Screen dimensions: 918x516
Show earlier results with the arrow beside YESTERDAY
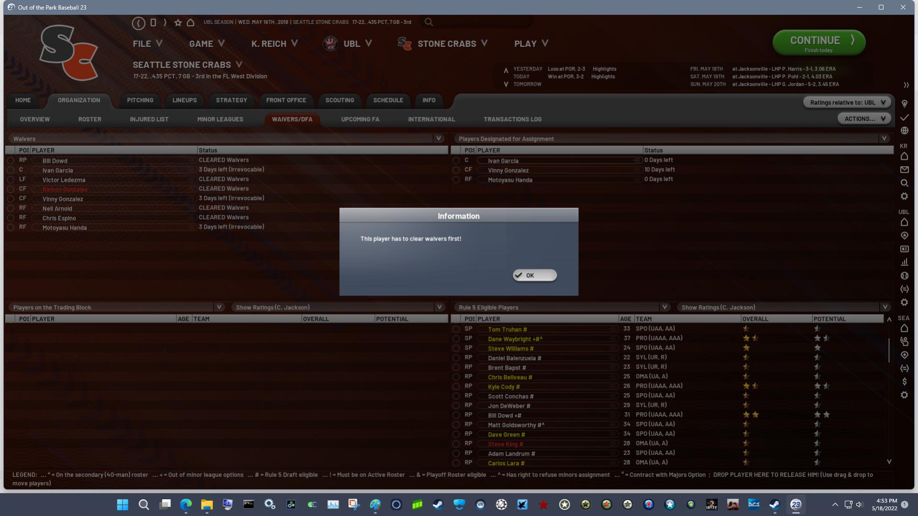coord(506,70)
